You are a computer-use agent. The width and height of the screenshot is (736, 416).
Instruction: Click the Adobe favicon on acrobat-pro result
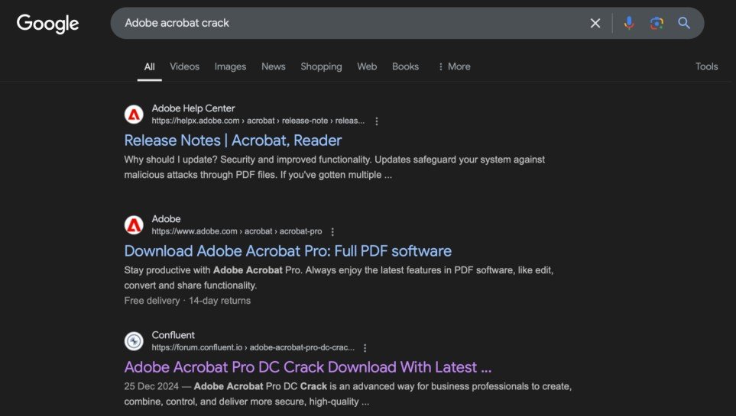[134, 225]
